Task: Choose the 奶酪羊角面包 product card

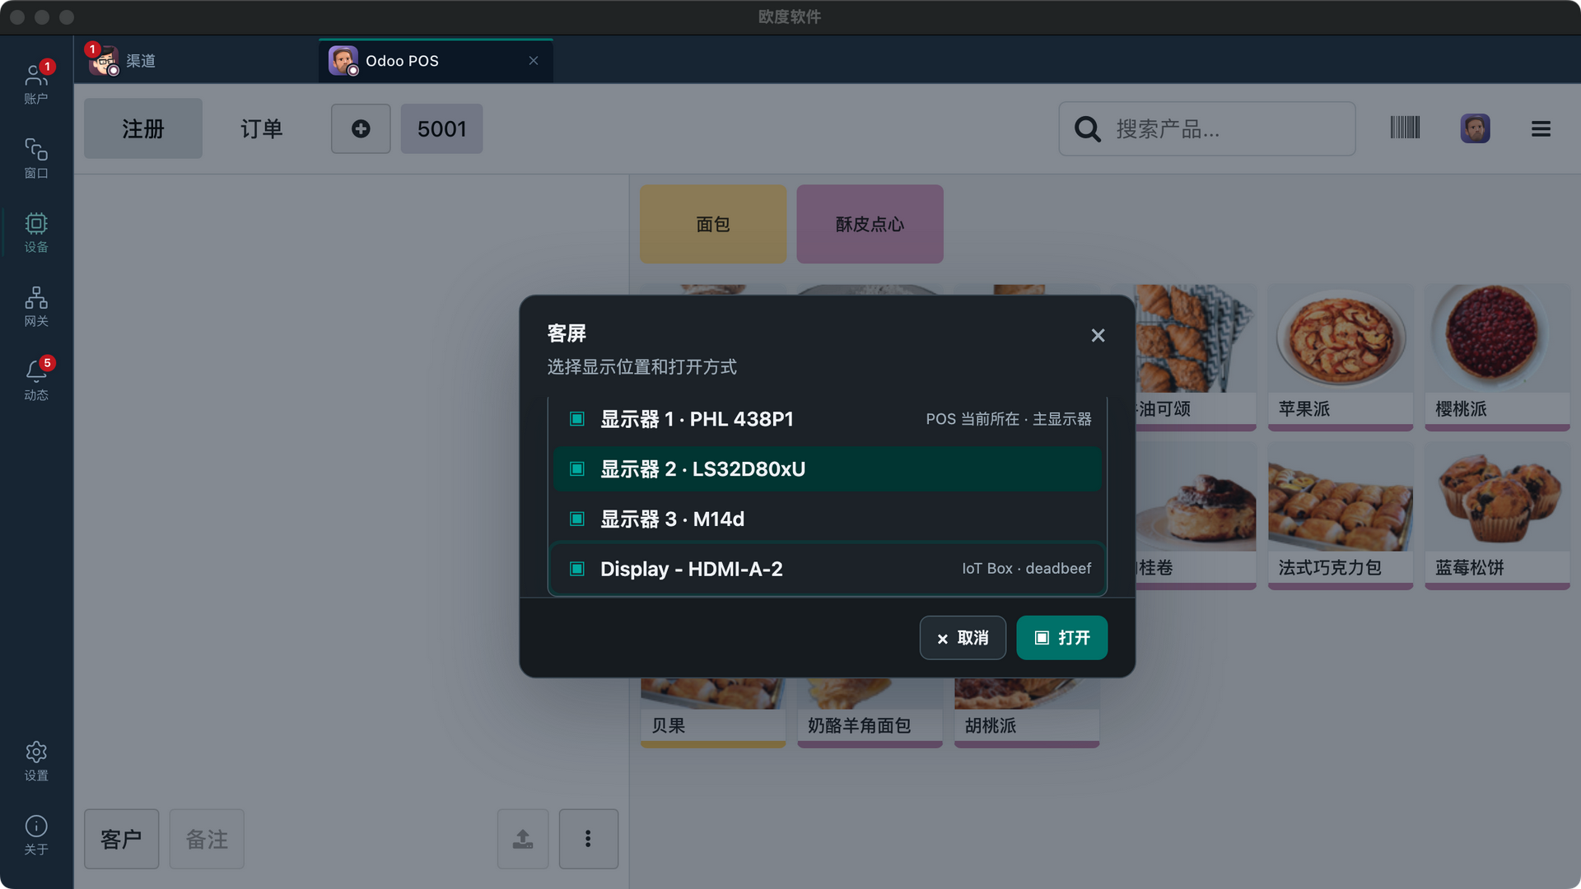Action: click(x=870, y=713)
